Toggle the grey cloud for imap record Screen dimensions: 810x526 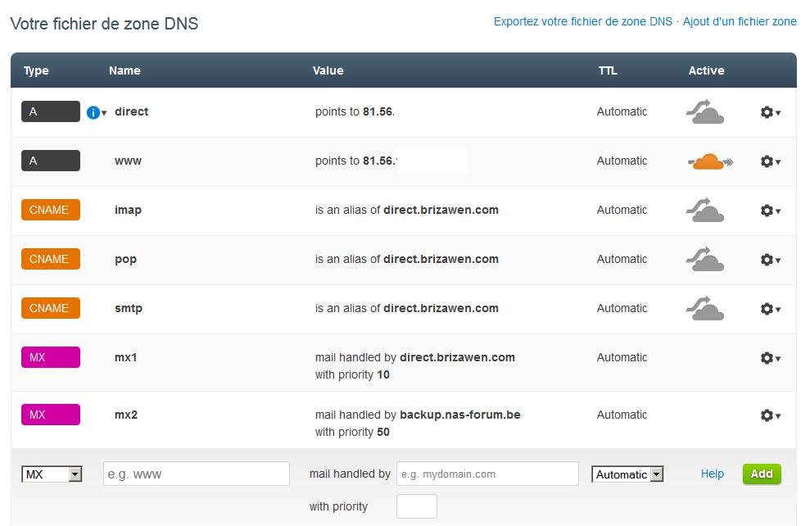704,211
